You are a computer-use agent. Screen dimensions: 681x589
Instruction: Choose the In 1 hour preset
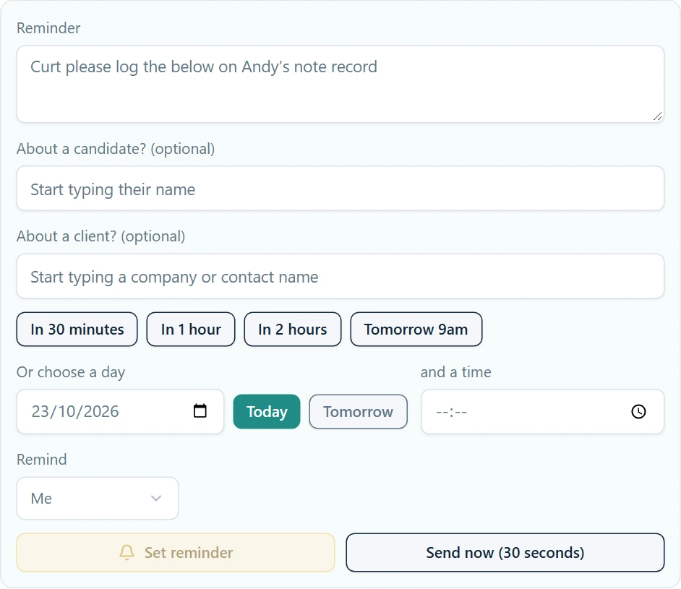[191, 330]
